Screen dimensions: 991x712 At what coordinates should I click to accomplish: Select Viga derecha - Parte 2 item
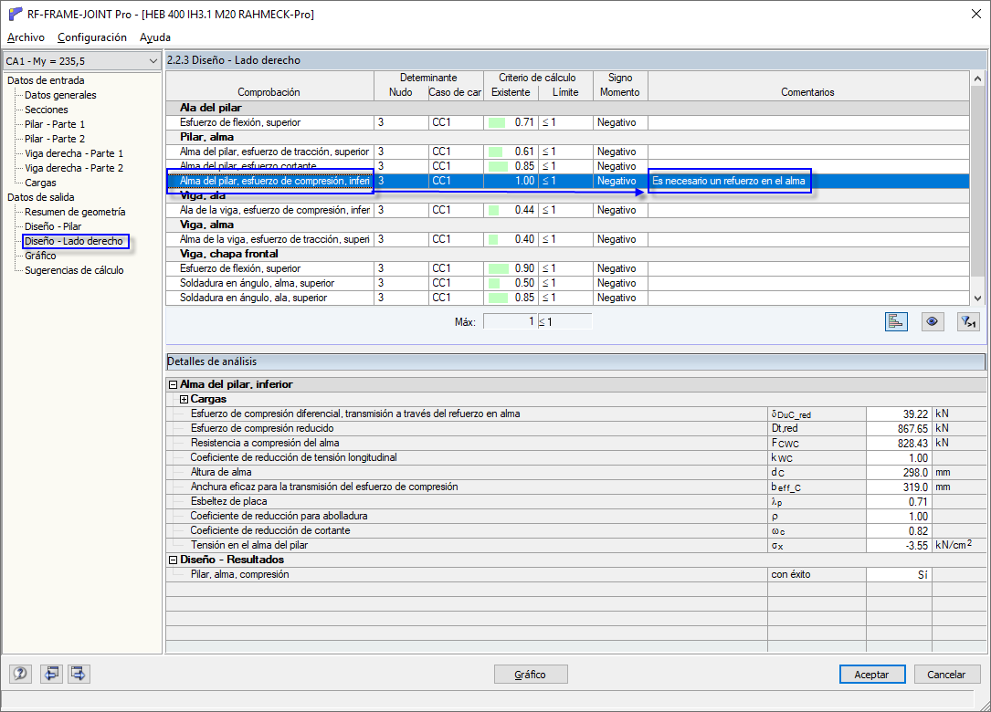click(74, 167)
